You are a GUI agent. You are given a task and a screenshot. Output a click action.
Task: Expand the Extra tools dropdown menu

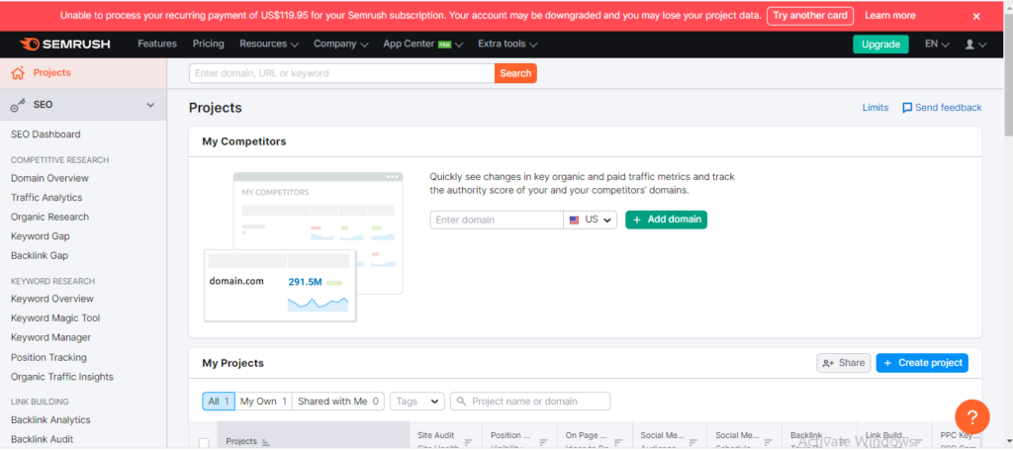point(507,44)
